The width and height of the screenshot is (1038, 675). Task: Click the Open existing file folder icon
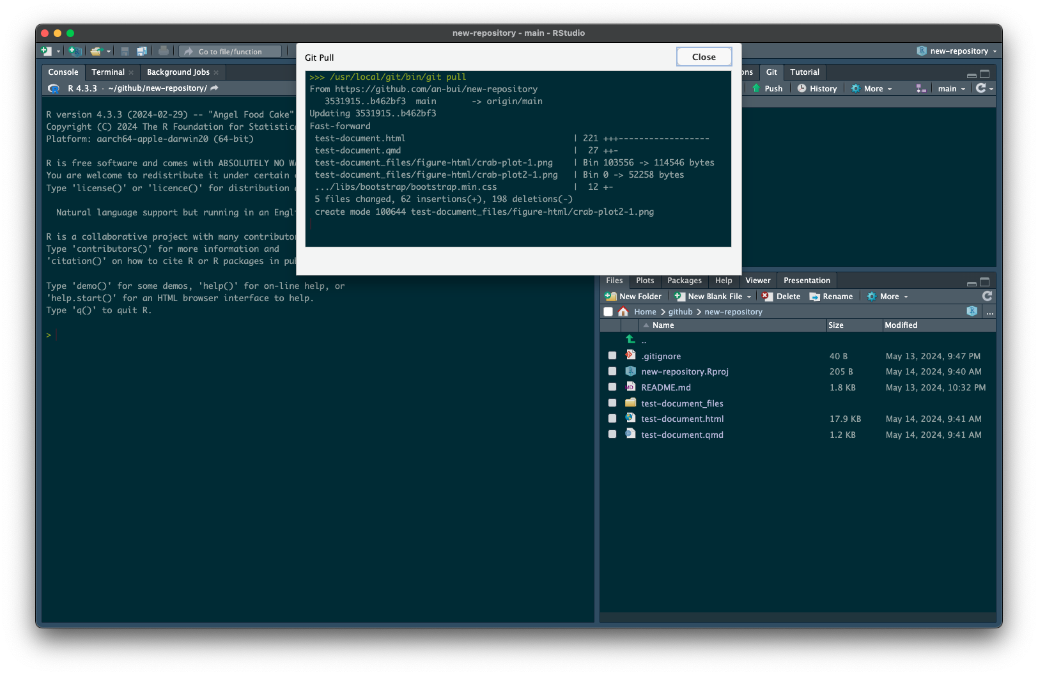tap(97, 51)
